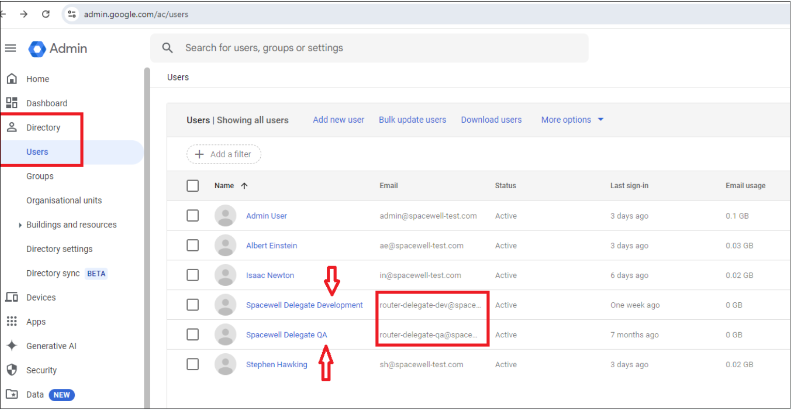Collapse the Directory section

pos(43,127)
